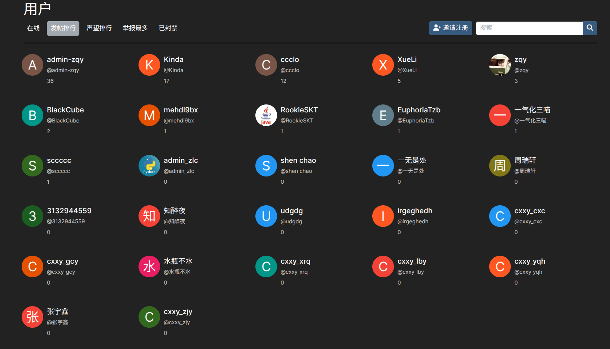Click the 邀请注册 button
Image resolution: width=610 pixels, height=349 pixels.
[451, 28]
